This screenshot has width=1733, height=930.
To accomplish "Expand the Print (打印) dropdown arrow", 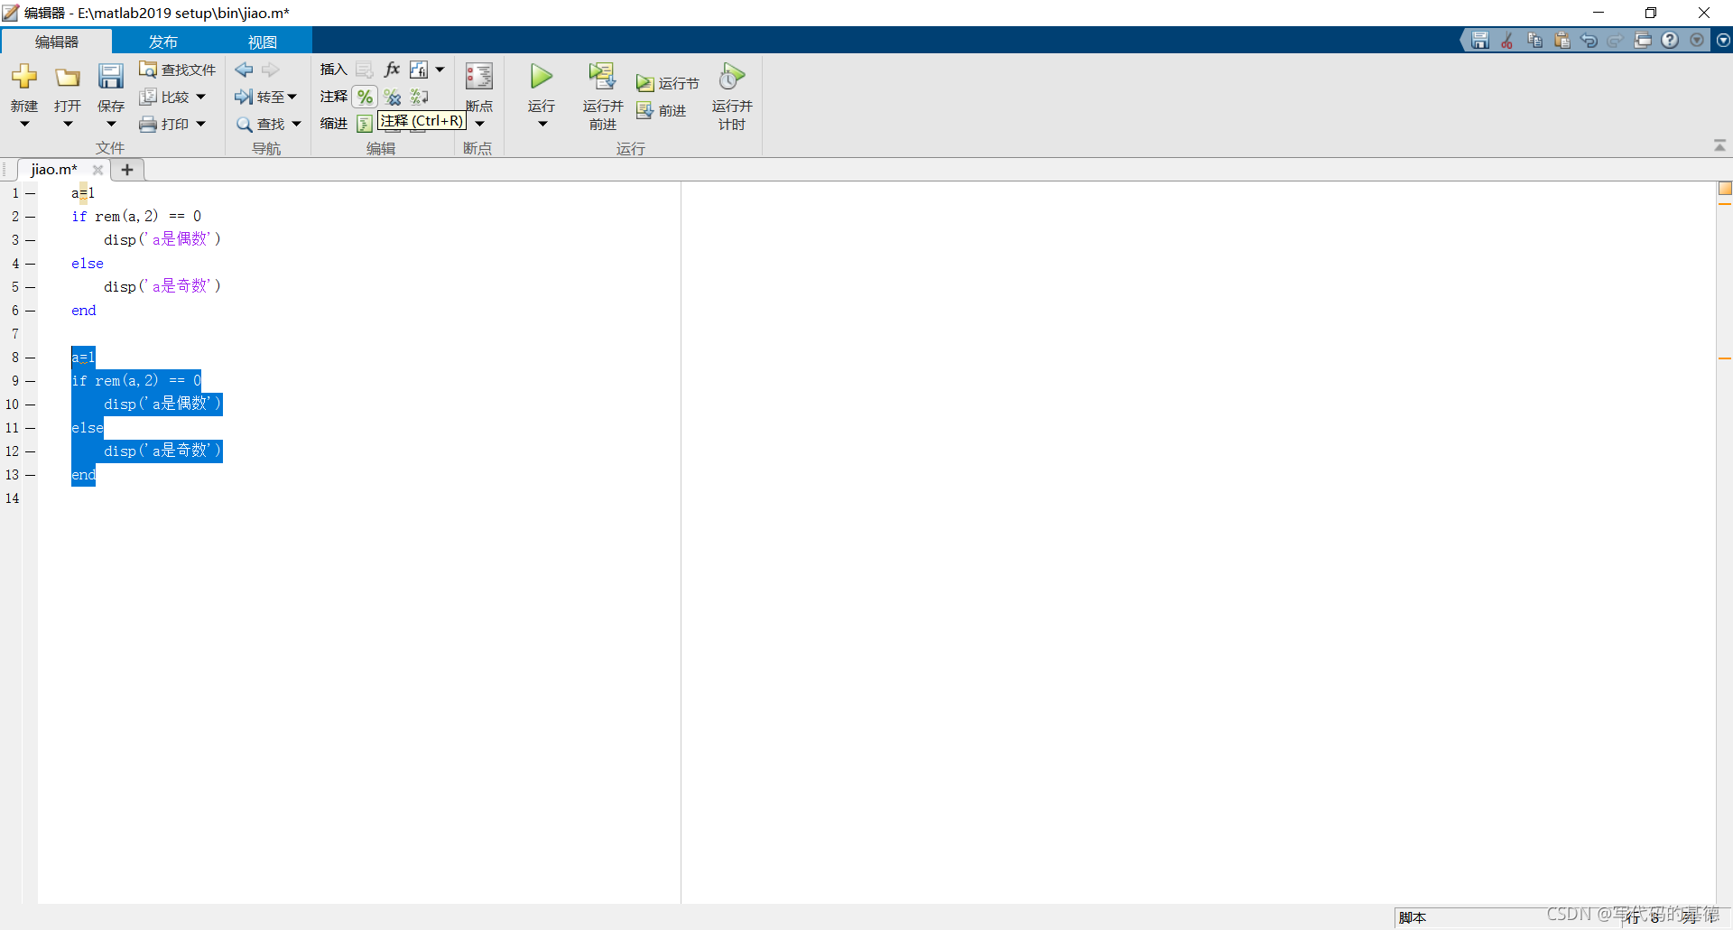I will click(200, 124).
